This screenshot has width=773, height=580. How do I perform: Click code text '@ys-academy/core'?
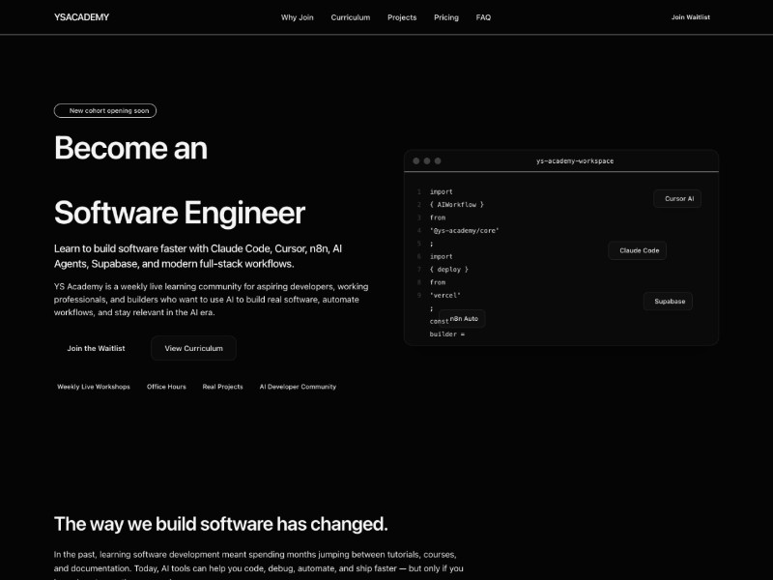point(465,230)
